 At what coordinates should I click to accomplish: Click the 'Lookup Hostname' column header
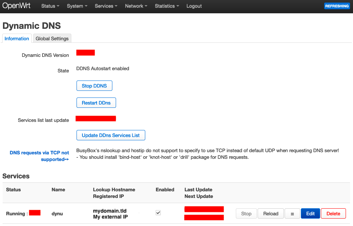[114, 189]
